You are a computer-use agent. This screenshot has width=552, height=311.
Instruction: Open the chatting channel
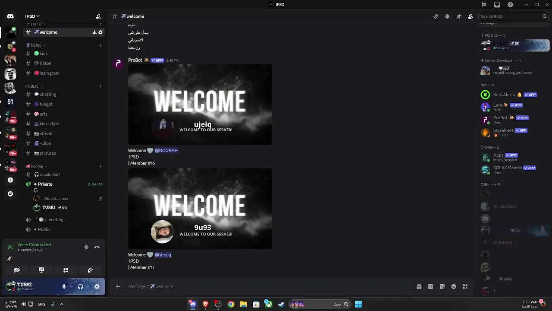pos(64,94)
